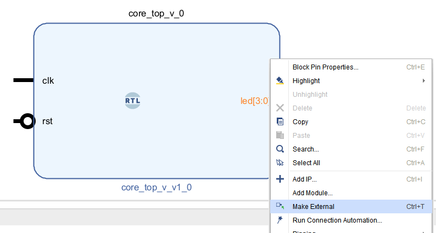The height and width of the screenshot is (233, 436).
Task: Click the Select All cursor icon
Action: [280, 163]
